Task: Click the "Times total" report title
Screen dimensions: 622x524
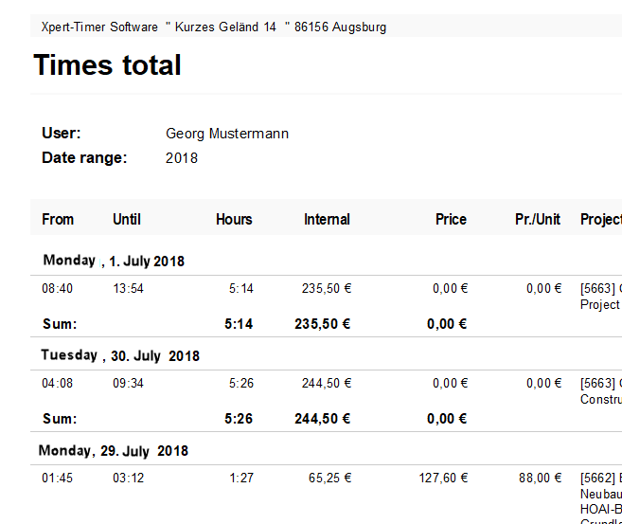Action: click(x=107, y=65)
